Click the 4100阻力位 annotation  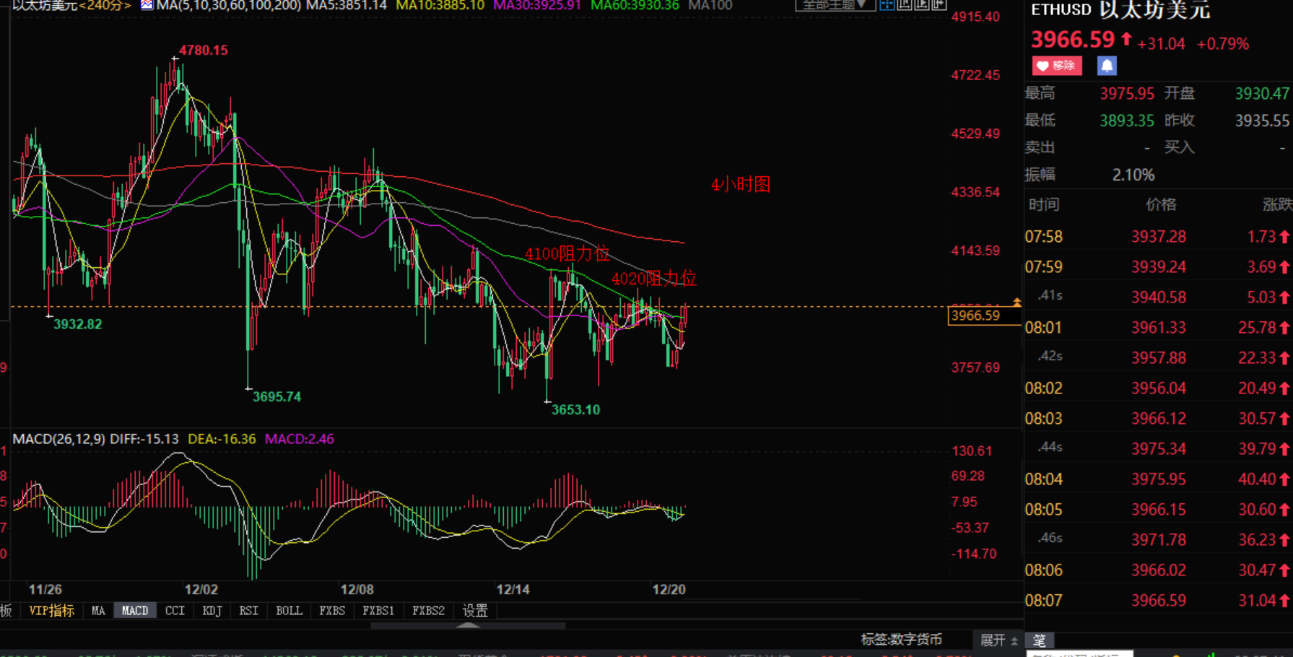pyautogui.click(x=567, y=253)
